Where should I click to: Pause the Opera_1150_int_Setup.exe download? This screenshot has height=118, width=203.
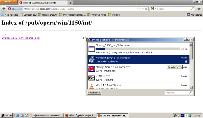point(182,49)
